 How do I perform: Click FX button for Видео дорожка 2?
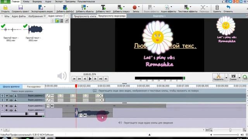click(x=52, y=96)
